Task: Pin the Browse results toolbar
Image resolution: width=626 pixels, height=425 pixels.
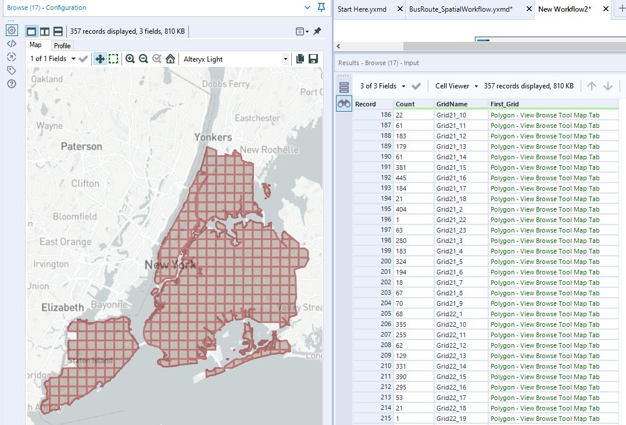Action: 317,31
